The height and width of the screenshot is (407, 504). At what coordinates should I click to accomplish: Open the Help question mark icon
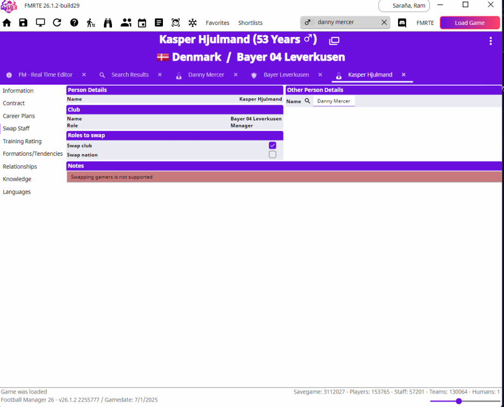pyautogui.click(x=74, y=23)
